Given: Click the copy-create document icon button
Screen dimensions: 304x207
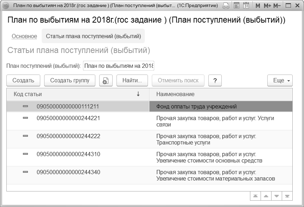Looking at the screenshot, I should [x=106, y=80].
